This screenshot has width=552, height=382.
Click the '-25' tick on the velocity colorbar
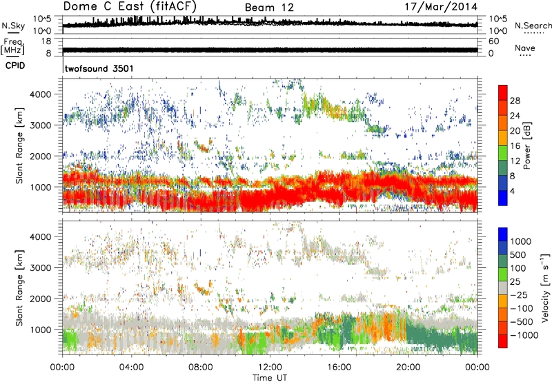coord(519,295)
